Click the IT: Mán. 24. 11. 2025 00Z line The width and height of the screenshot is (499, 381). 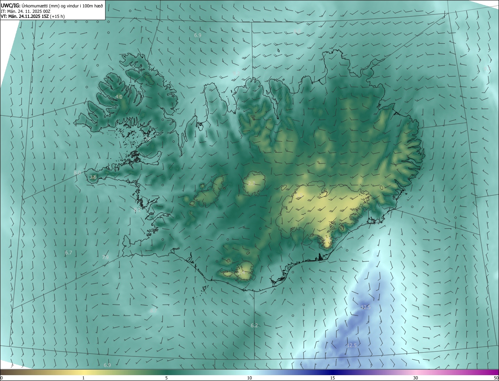[25, 11]
